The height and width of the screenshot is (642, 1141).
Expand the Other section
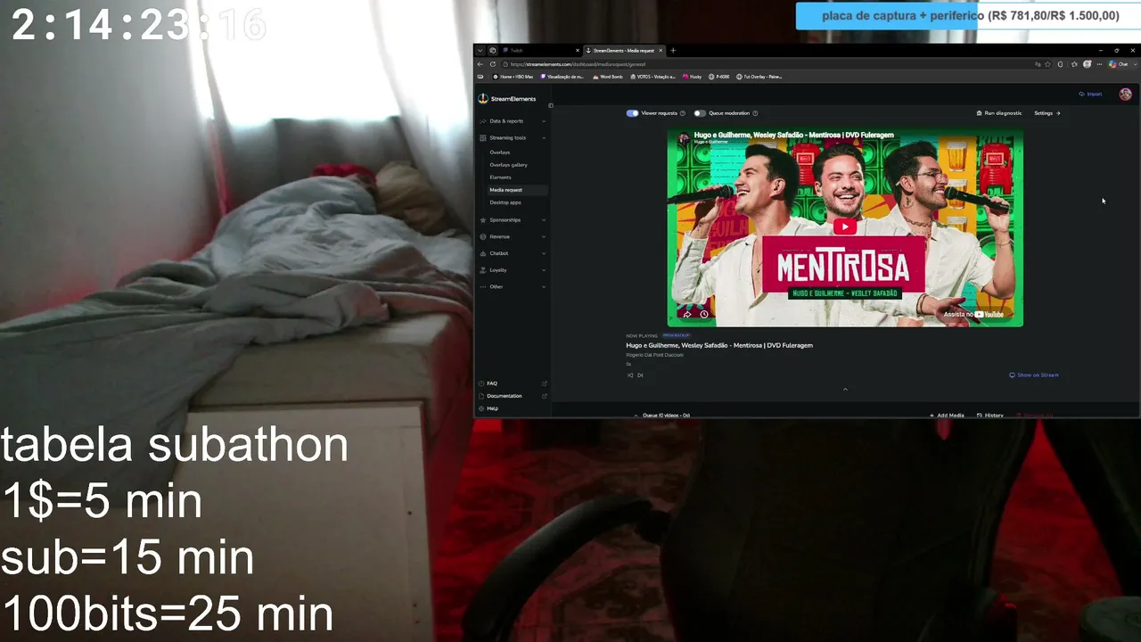pyautogui.click(x=513, y=286)
